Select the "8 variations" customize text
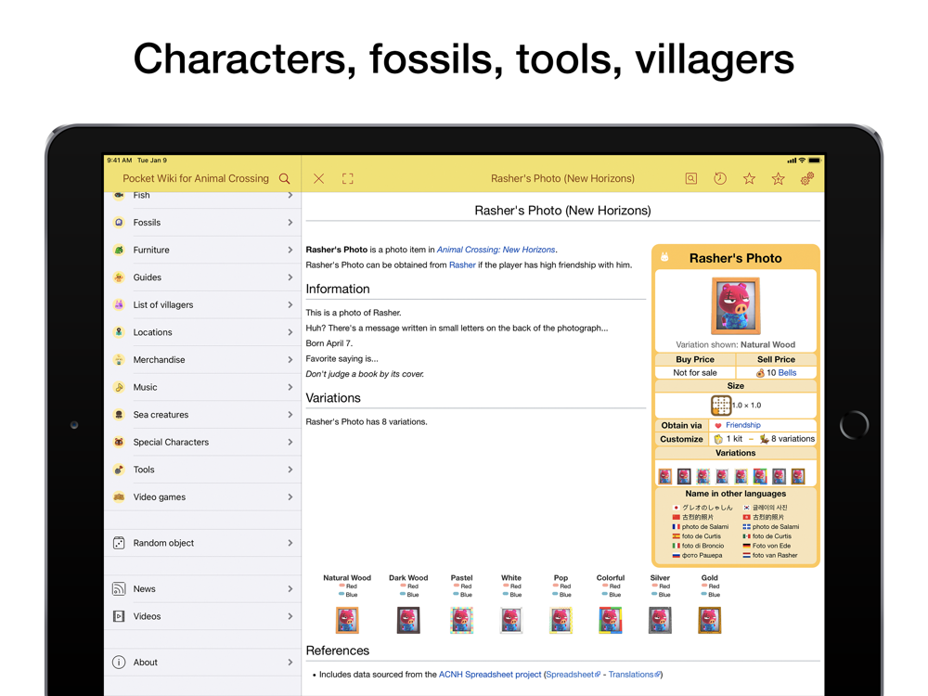Screen dimensions: 928x696 [793, 439]
